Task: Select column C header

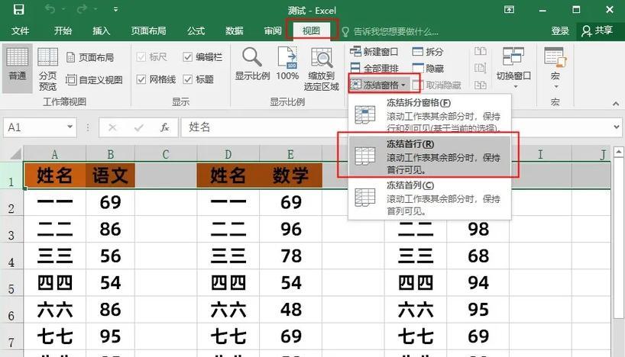Action: 166,154
